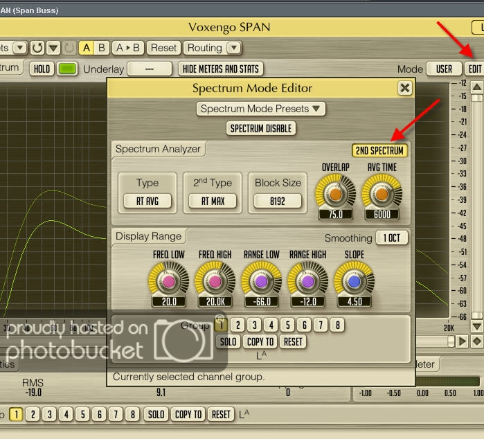Click the vertical range scrollbar track
Viewport: 484px width, 439px height.
(477, 207)
